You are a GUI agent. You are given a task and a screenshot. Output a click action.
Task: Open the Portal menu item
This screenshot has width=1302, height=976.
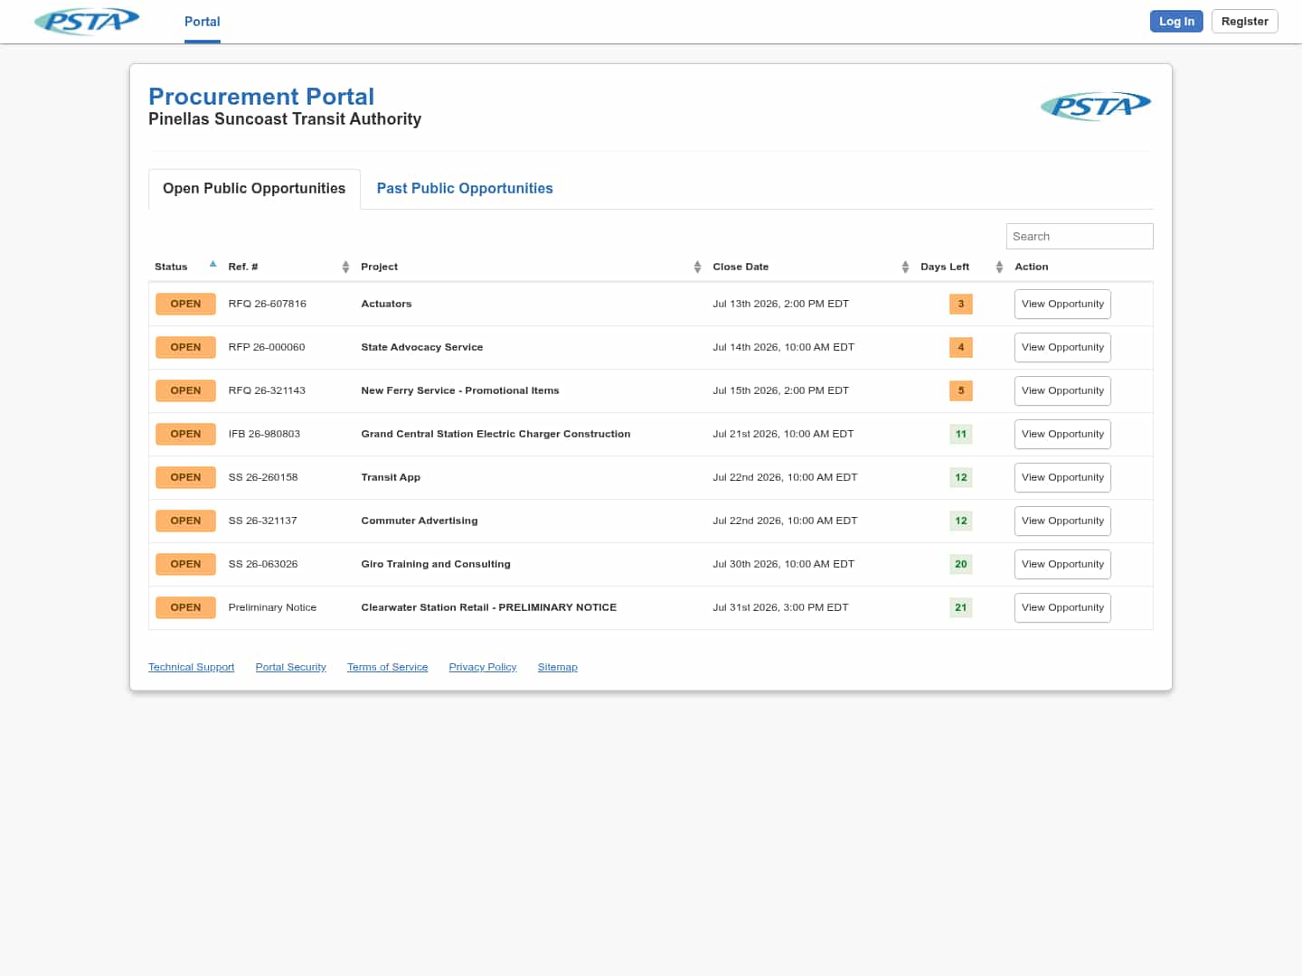(203, 22)
